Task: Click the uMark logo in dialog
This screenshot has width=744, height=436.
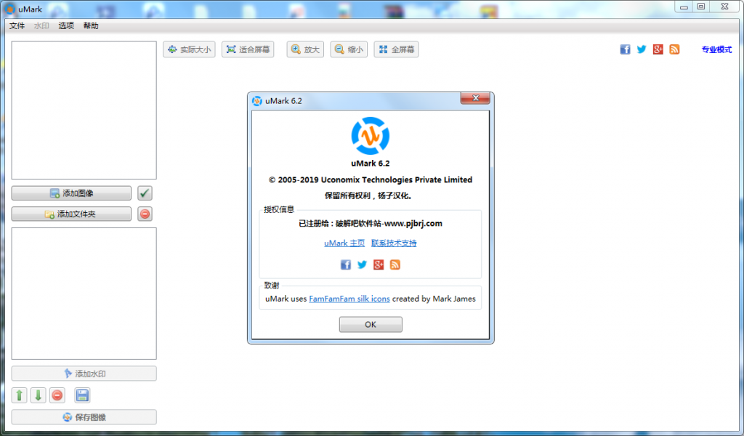Action: point(371,136)
